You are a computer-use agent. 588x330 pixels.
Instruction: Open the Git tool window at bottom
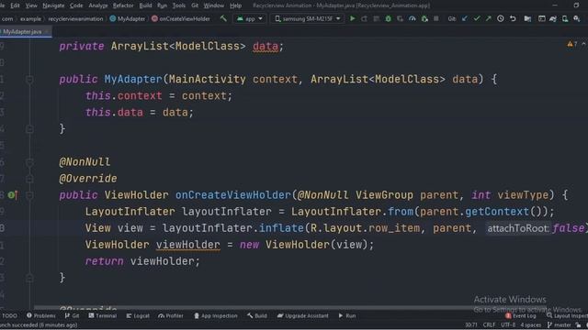(x=72, y=315)
